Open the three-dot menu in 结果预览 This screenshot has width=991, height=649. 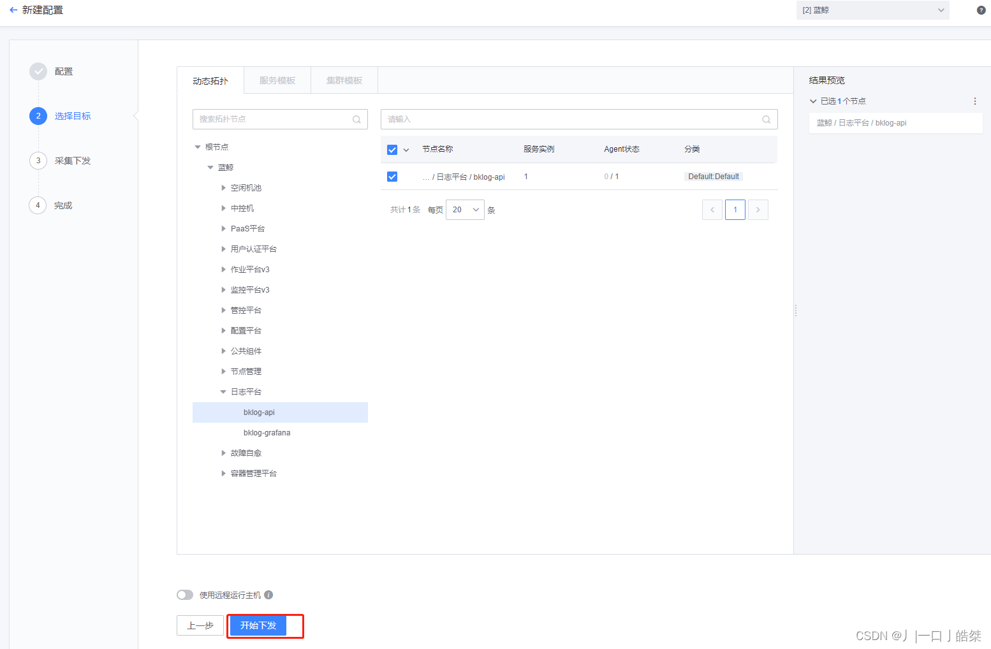(x=974, y=101)
